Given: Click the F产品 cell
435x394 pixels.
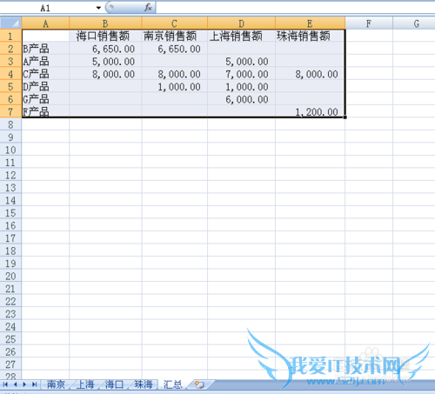Looking at the screenshot, I should click(x=45, y=111).
